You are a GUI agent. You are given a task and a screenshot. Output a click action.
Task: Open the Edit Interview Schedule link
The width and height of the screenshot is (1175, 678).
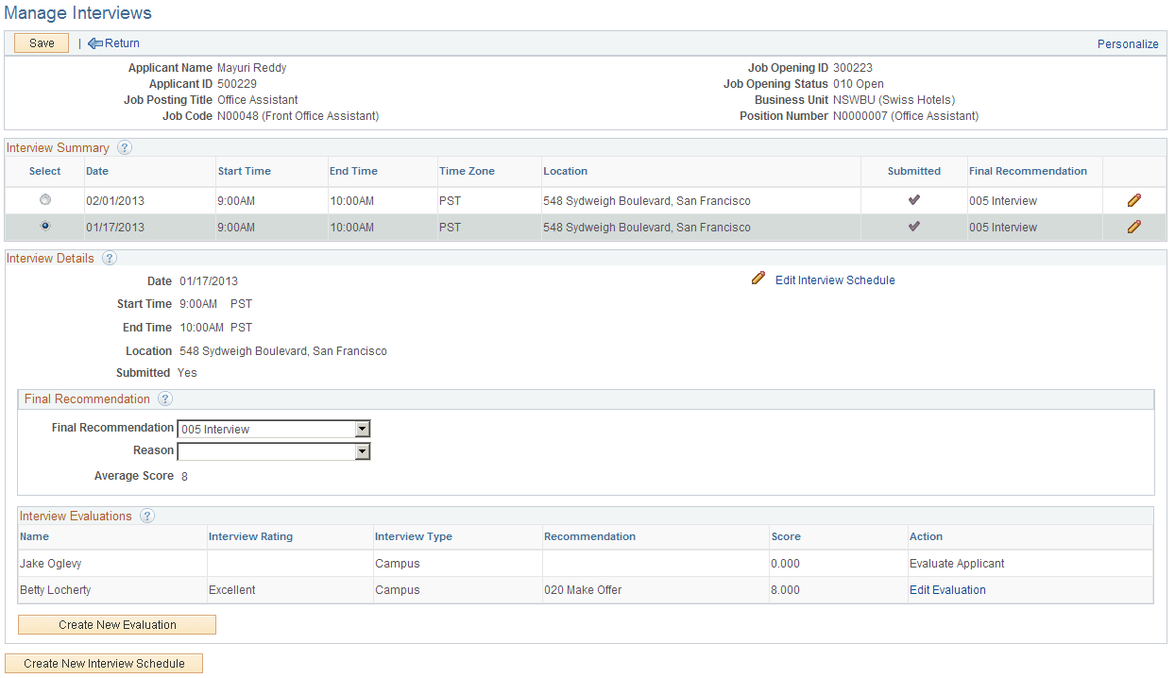coord(835,280)
